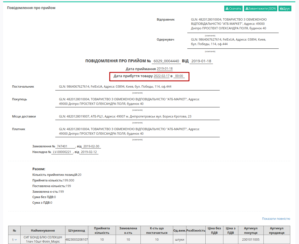This screenshot has height=244, width=299.
Task: Click the arrival time 00:00
Action: tap(179, 76)
